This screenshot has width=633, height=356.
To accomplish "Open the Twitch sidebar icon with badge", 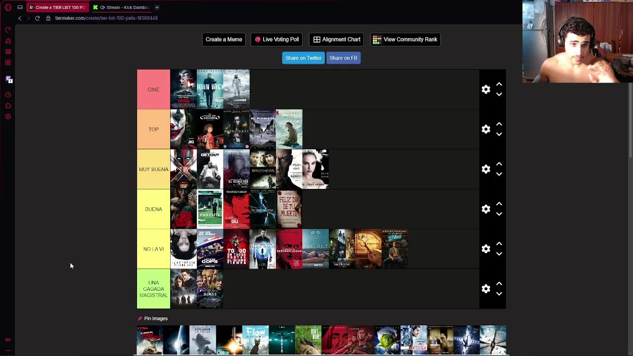I will pyautogui.click(x=8, y=79).
